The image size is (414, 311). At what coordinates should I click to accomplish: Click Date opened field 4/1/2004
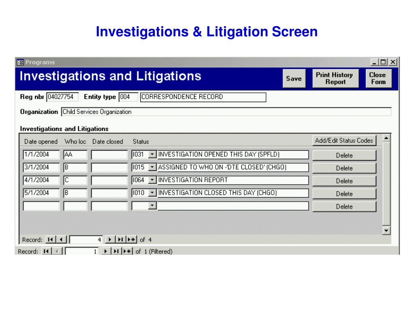[x=42, y=180]
